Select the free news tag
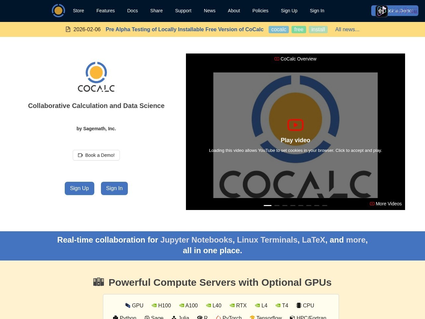 pos(299,30)
